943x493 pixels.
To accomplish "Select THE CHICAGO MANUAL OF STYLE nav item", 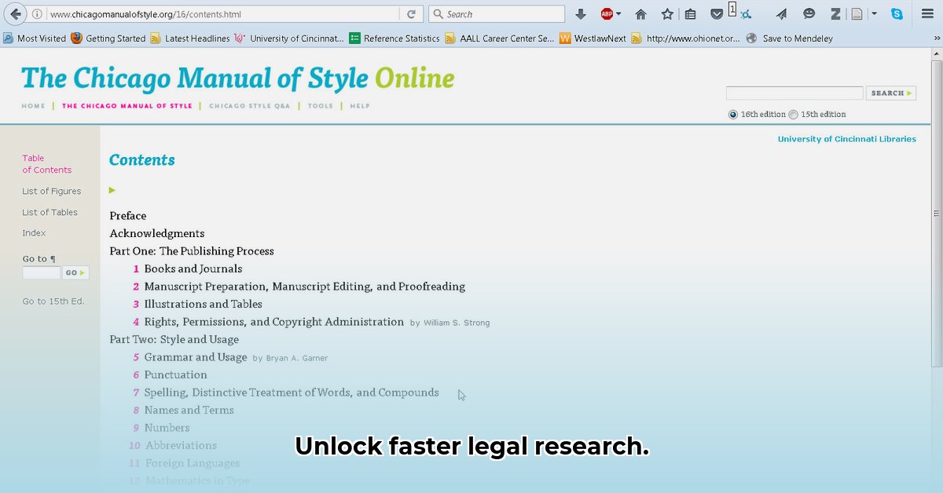I will click(x=127, y=106).
